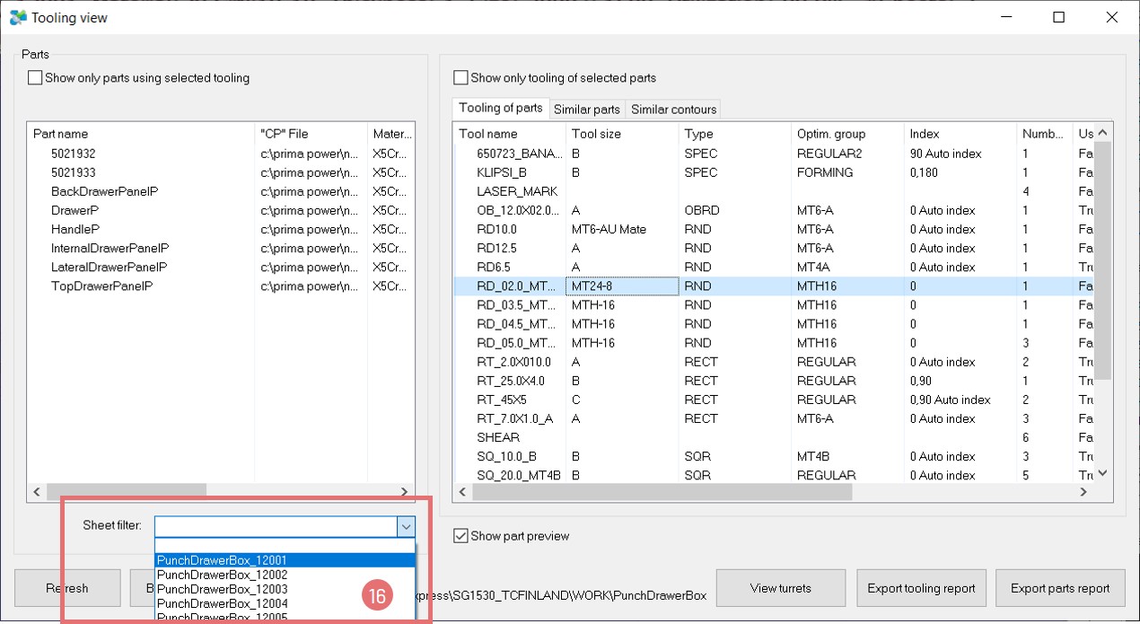Open the Similar contours tab

673,110
